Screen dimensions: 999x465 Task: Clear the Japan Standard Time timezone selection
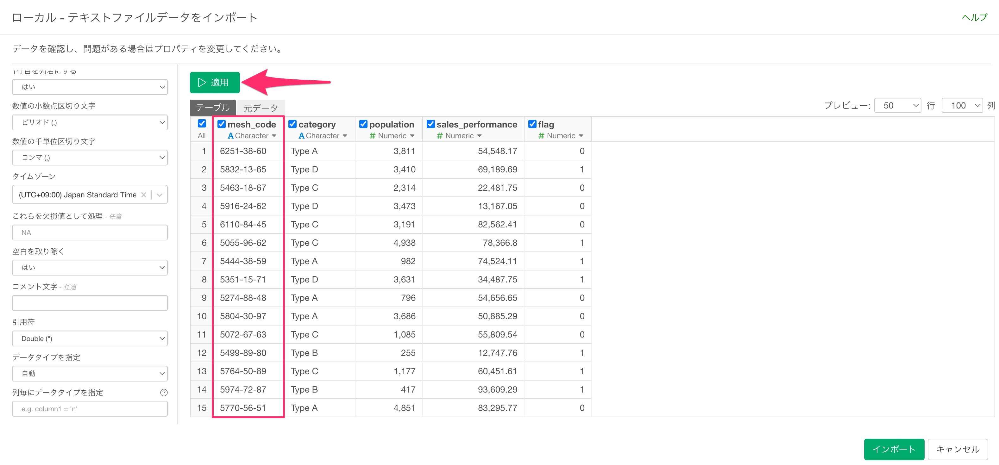(143, 195)
